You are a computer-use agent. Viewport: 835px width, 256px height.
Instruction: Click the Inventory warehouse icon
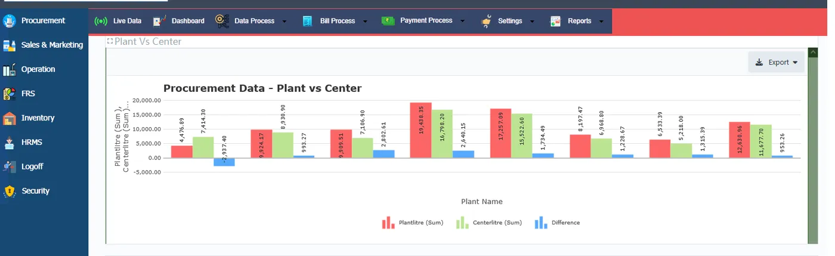[8, 119]
